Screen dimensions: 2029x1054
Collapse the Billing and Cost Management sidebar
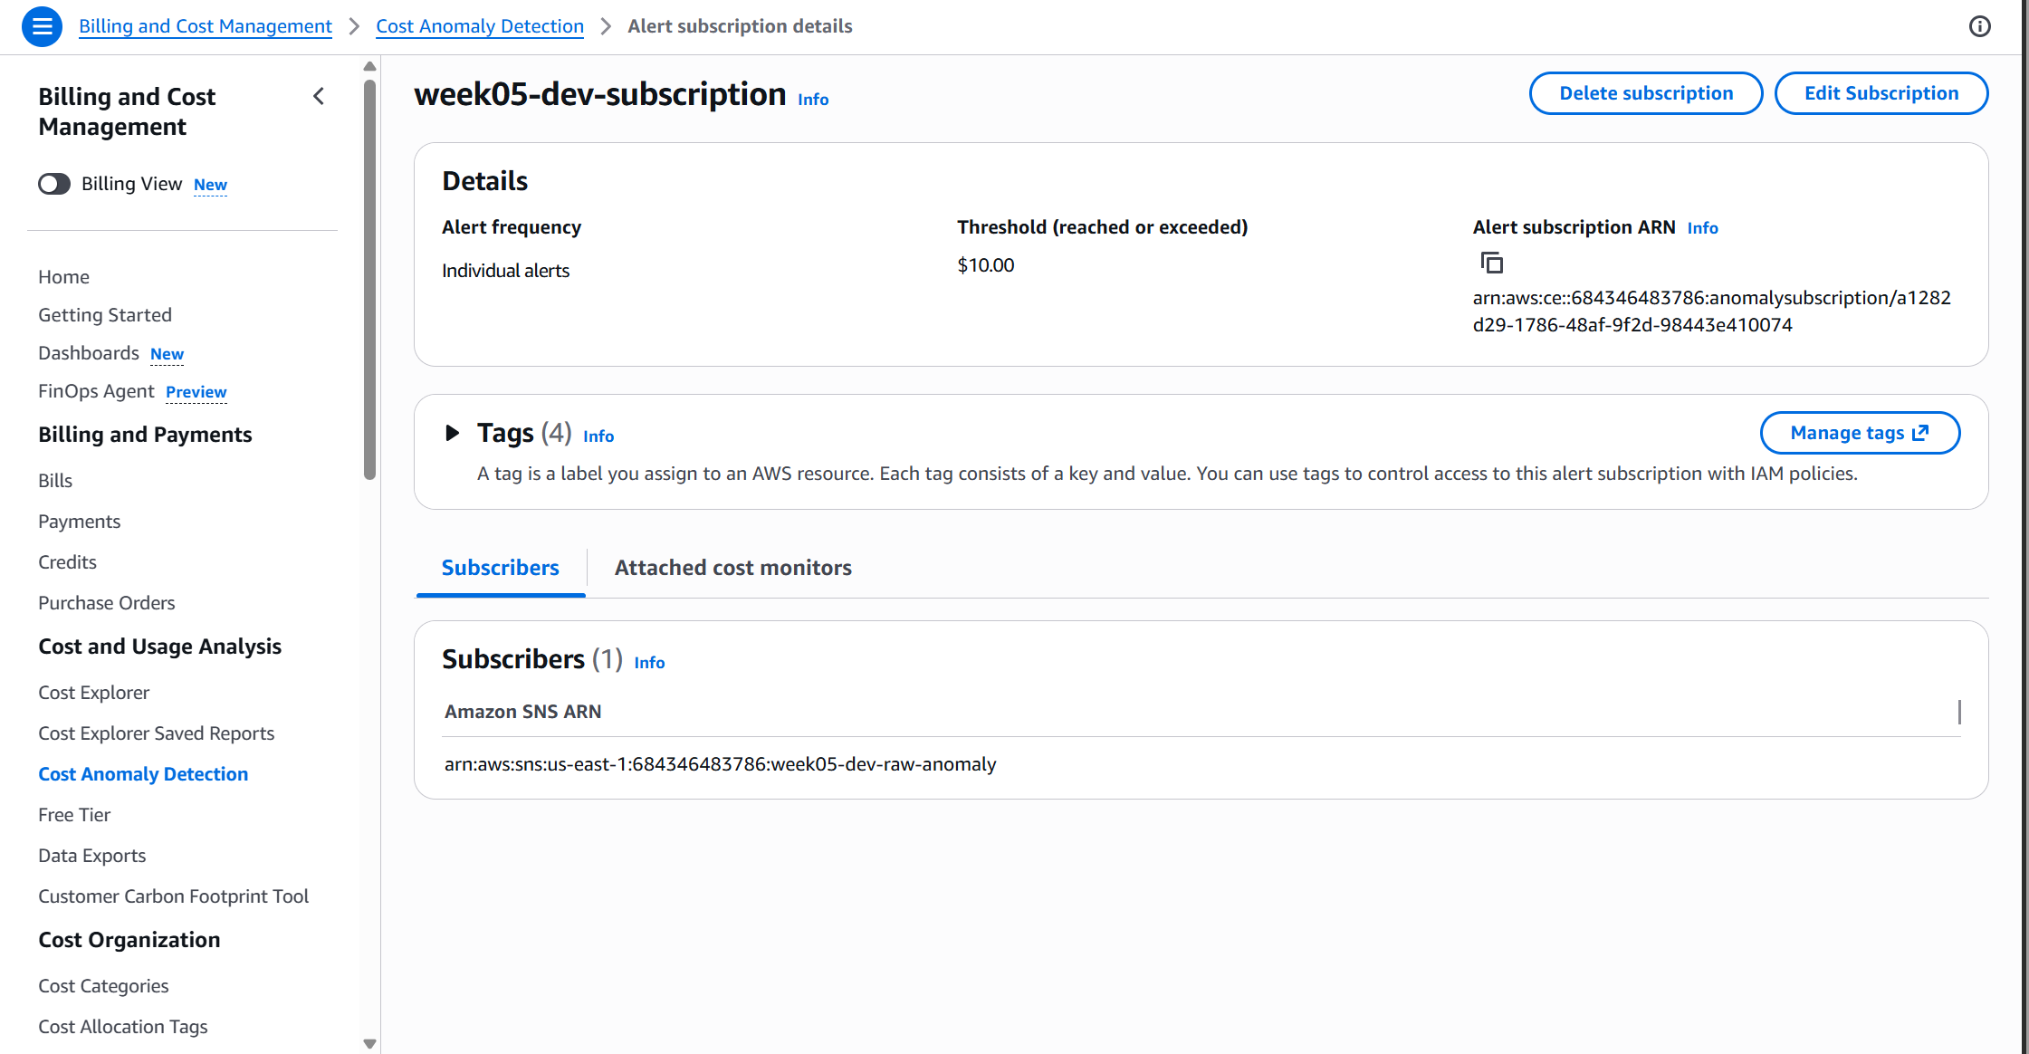click(x=319, y=96)
